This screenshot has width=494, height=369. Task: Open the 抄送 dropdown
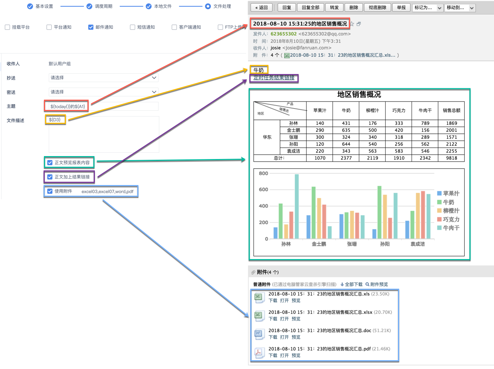point(104,78)
